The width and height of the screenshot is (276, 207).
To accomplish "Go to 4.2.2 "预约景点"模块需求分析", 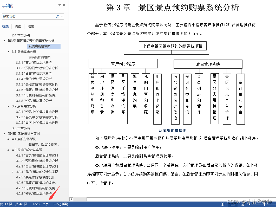I will 37,161.
